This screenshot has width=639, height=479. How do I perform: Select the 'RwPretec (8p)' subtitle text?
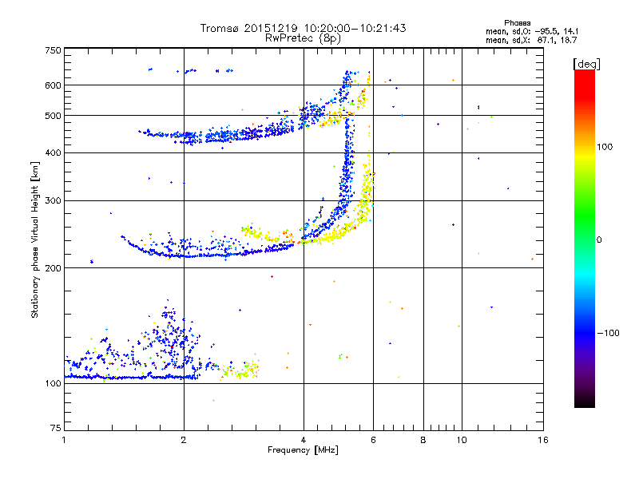tap(304, 38)
